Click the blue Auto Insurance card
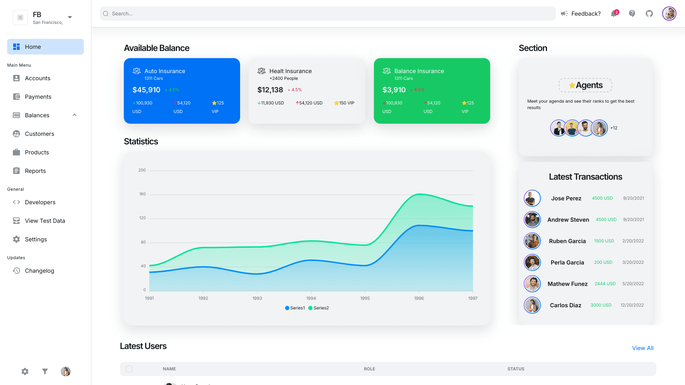The image size is (685, 385). 182,91
